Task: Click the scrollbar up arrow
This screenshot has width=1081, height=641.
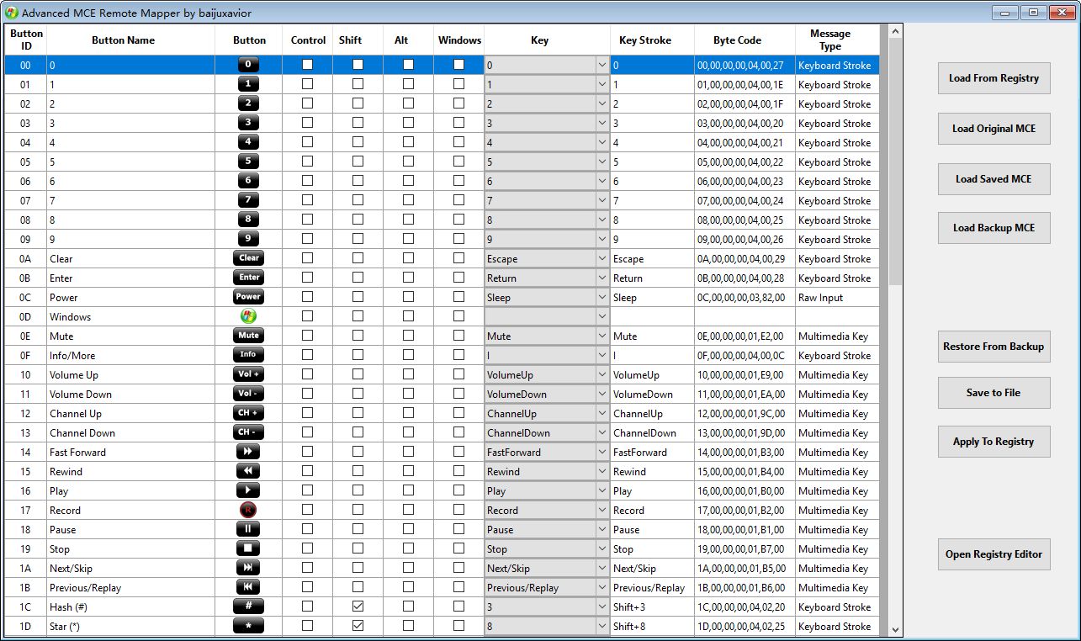Action: 895,32
